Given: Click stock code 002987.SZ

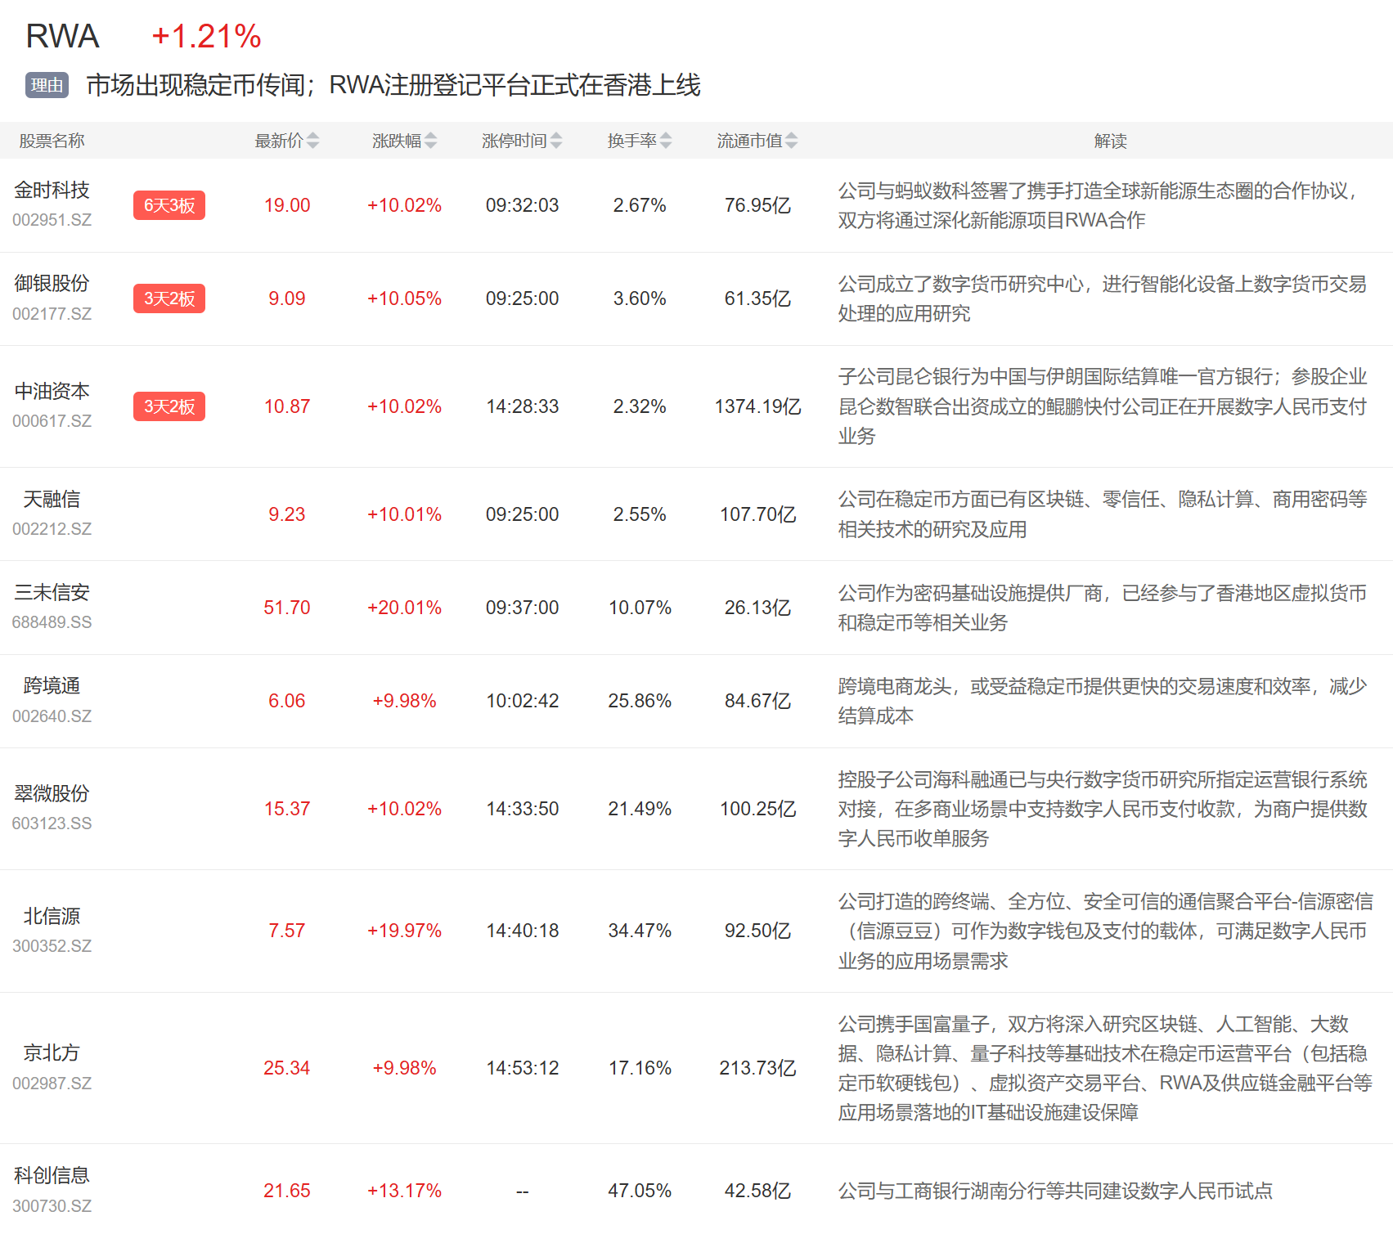Looking at the screenshot, I should [52, 1084].
